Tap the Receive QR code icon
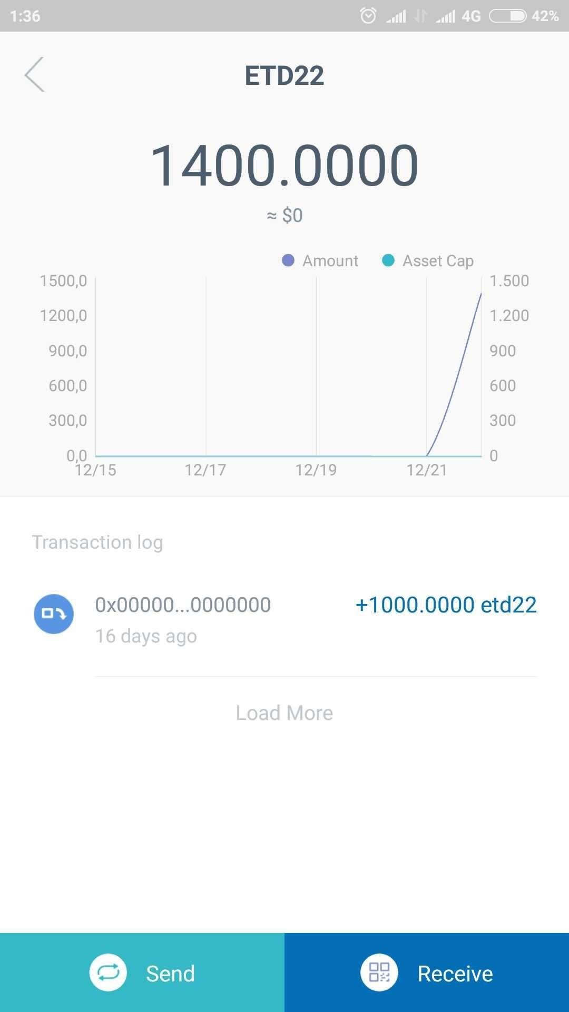 point(379,973)
